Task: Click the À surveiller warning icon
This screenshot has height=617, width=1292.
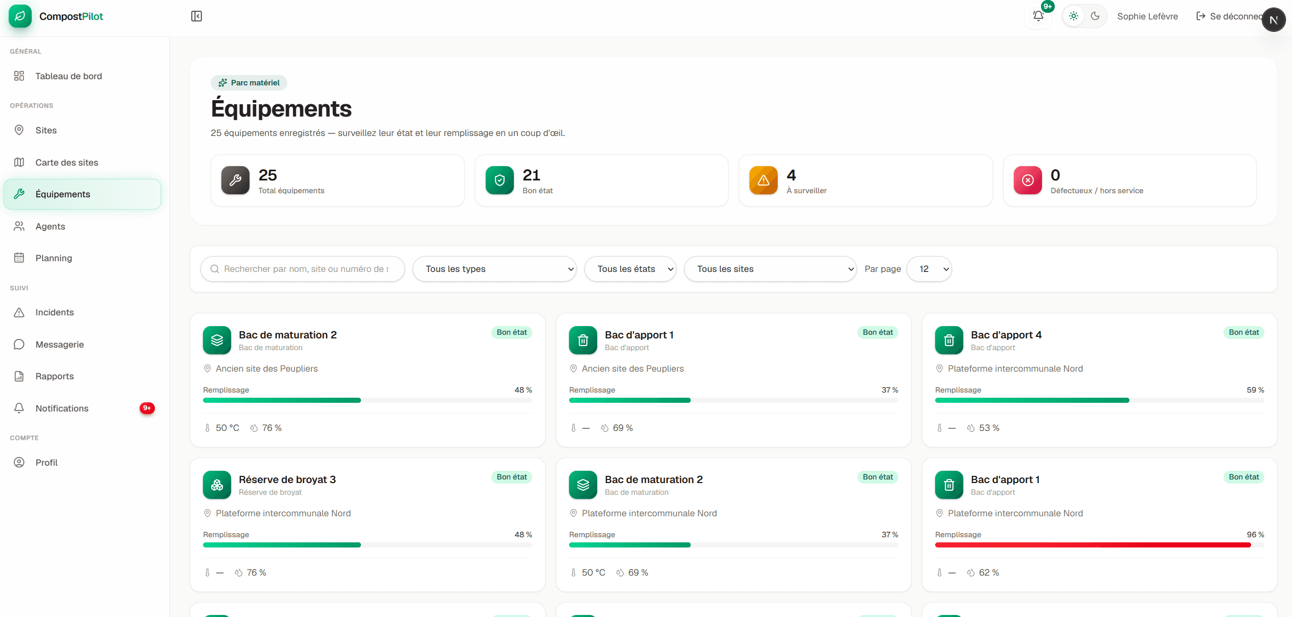Action: (x=763, y=180)
